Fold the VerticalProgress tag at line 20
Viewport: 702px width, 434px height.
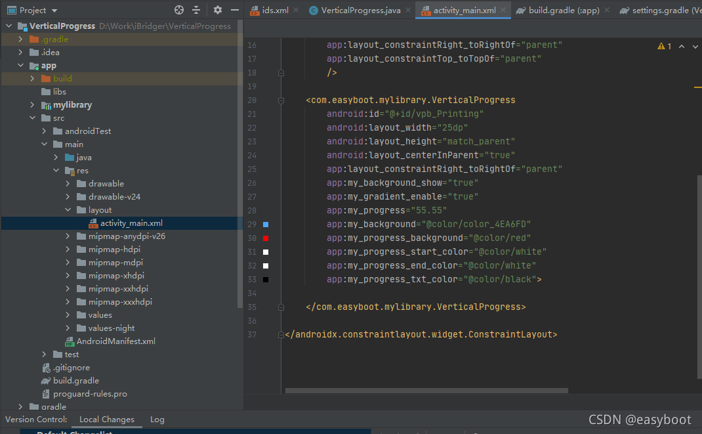coord(281,100)
